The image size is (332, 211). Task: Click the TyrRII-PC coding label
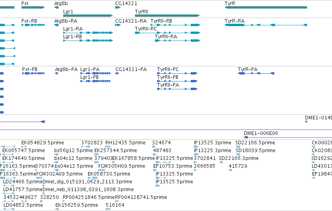[168, 69]
